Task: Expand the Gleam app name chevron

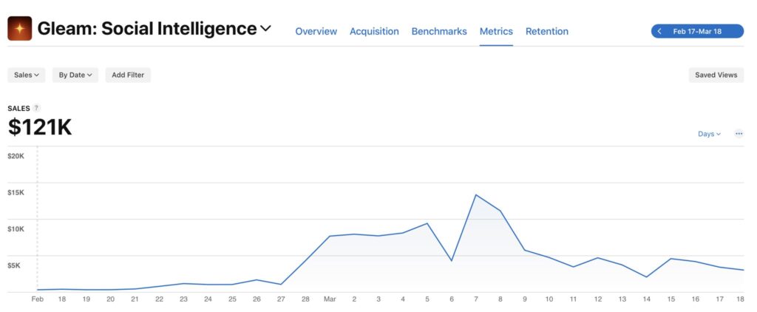Action: [266, 29]
